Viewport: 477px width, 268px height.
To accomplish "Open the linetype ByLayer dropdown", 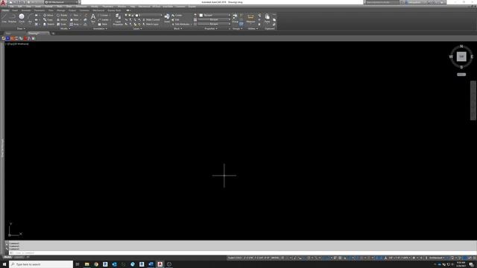I will point(214,24).
